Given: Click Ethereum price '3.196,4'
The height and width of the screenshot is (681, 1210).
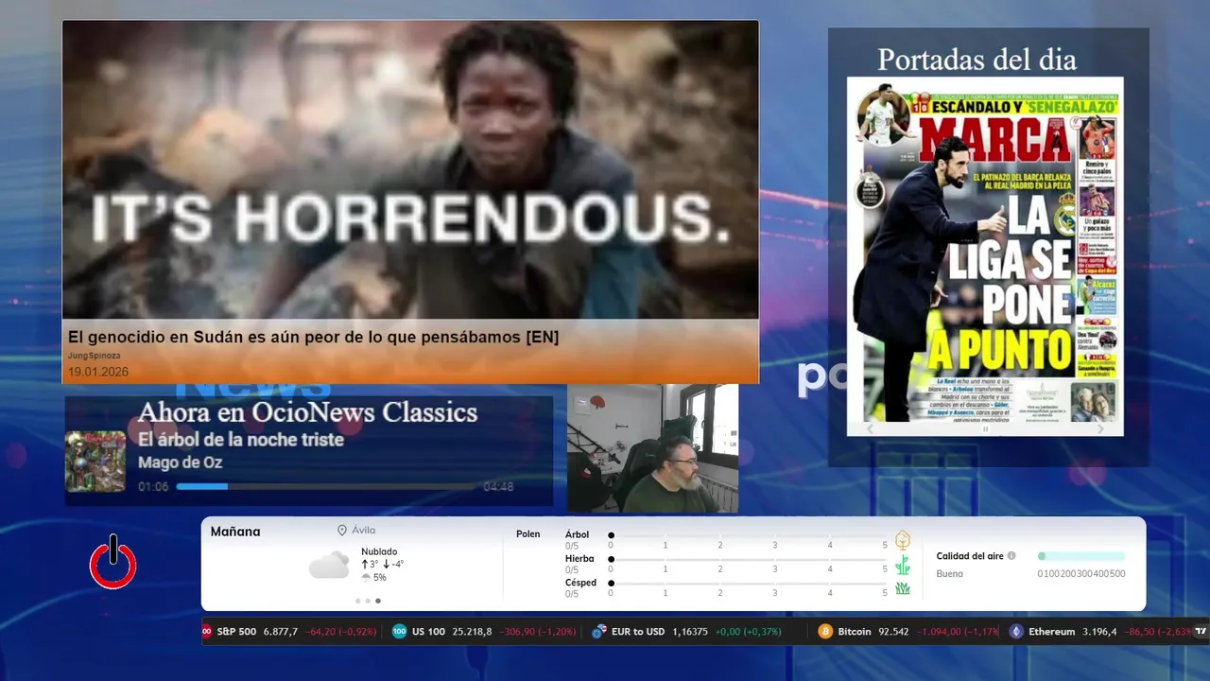Looking at the screenshot, I should point(1099,631).
